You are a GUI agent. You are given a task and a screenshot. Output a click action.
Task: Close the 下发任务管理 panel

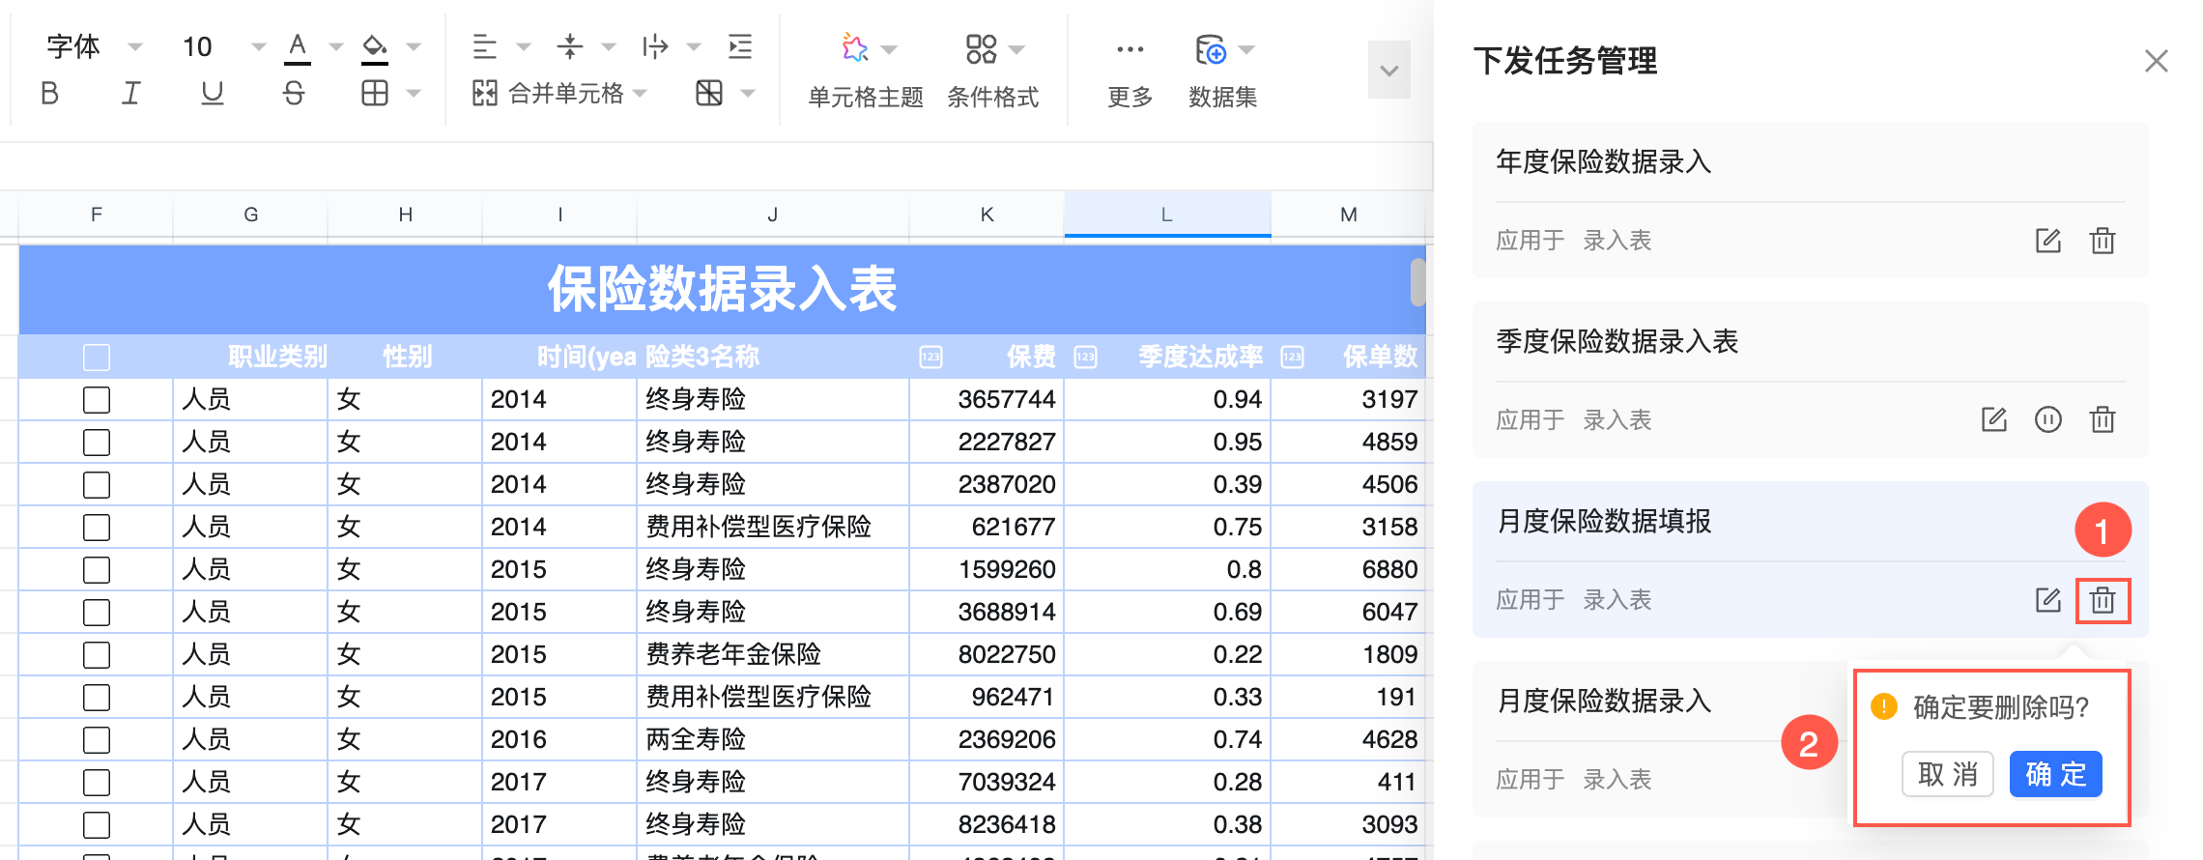coord(2156,61)
